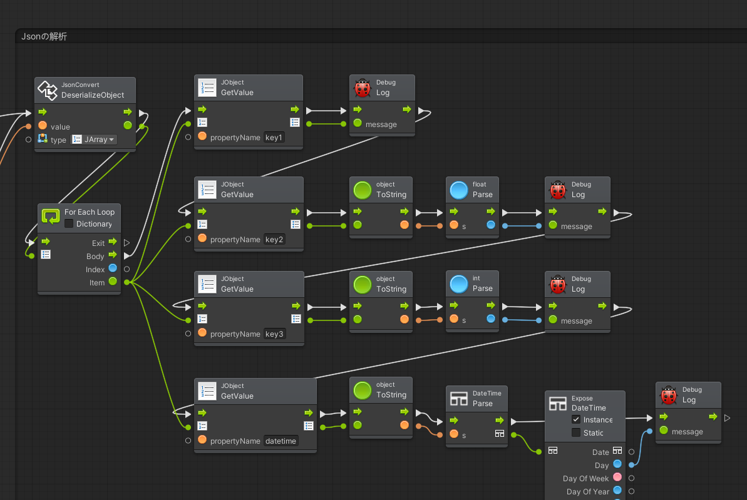This screenshot has width=747, height=500.
Task: Click the message port on the top Debug Log
Action: [358, 125]
